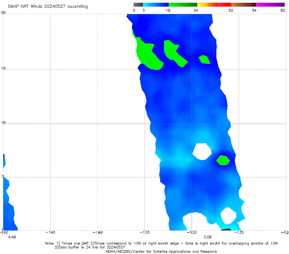The height and width of the screenshot is (254, 289).
Task: Click the latitude label '15' on left axis
Action: [3, 68]
